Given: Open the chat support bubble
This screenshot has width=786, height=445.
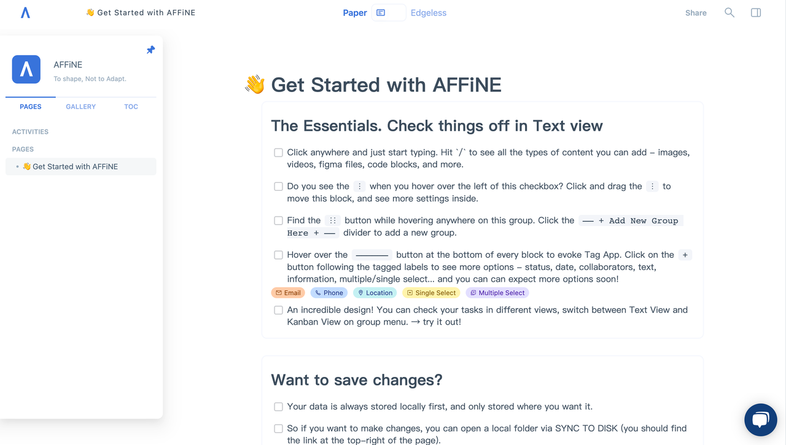Looking at the screenshot, I should (x=761, y=420).
